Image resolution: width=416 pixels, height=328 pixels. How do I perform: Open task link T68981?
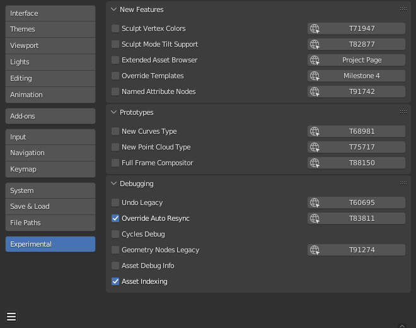pyautogui.click(x=356, y=131)
